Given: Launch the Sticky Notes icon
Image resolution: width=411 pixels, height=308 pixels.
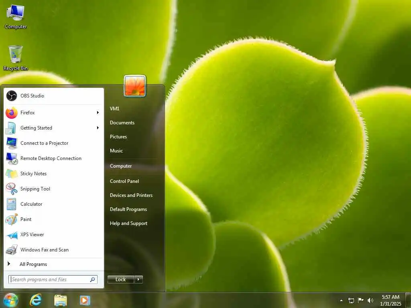Looking at the screenshot, I should pyautogui.click(x=12, y=174).
